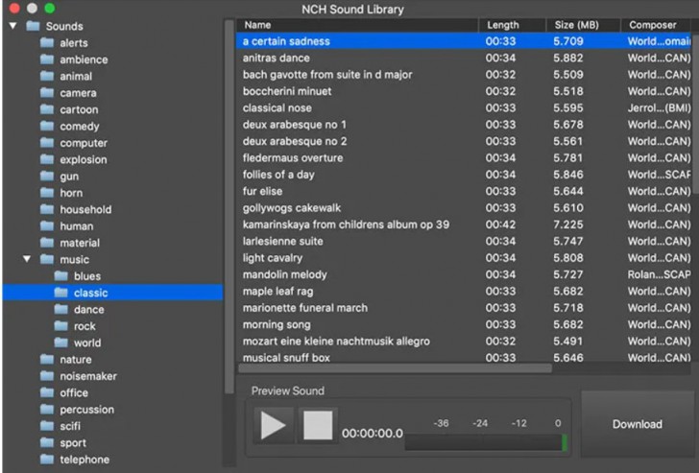Select 'a certain sadness' track
This screenshot has width=699, height=473.
464,41
